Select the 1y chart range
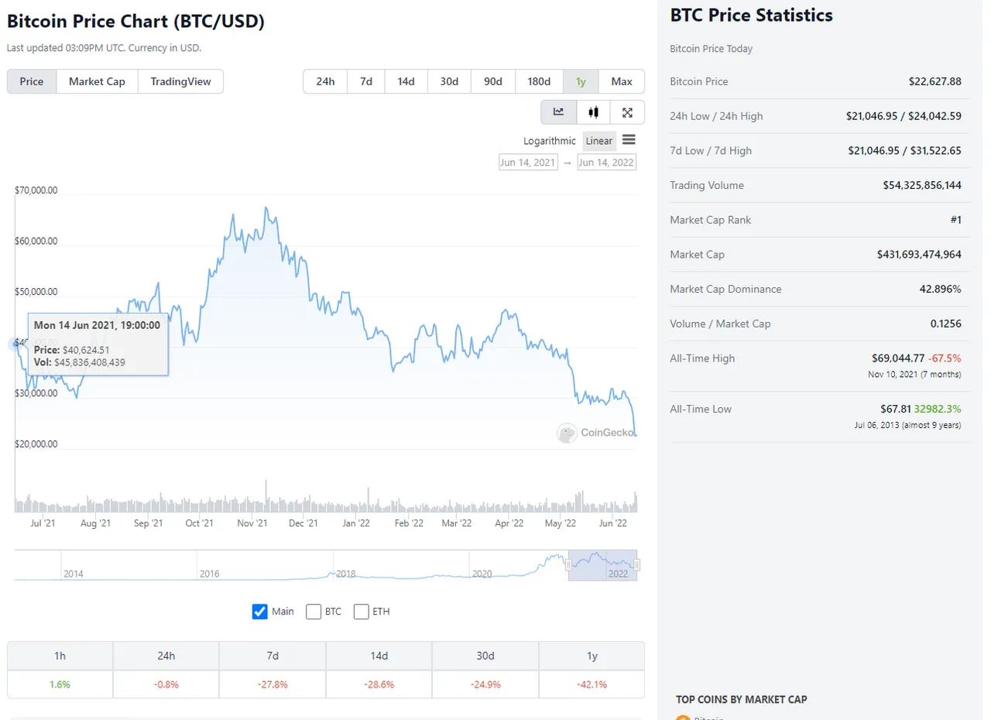 tap(581, 81)
